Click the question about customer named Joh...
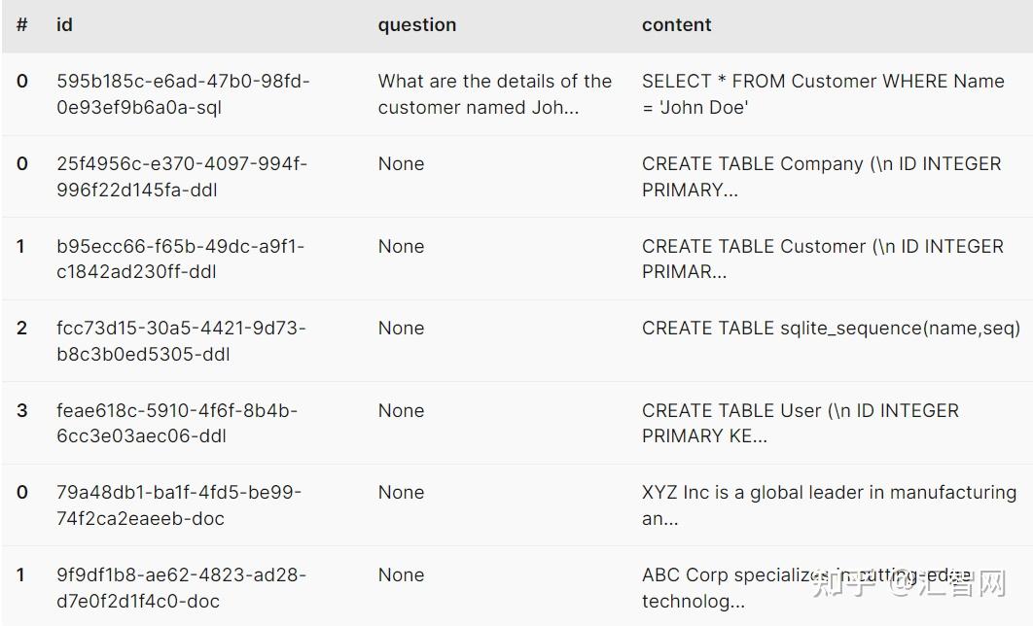The width and height of the screenshot is (1033, 626). click(x=494, y=94)
